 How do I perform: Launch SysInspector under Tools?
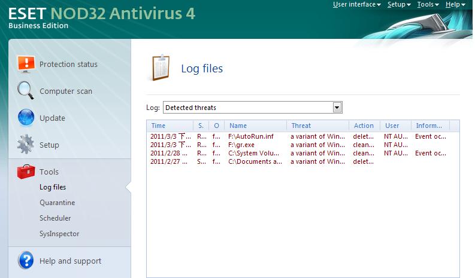click(59, 234)
